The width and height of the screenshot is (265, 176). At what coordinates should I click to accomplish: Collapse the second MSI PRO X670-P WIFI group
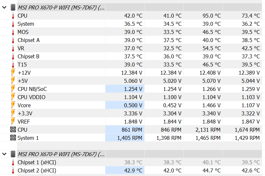pos(5,154)
